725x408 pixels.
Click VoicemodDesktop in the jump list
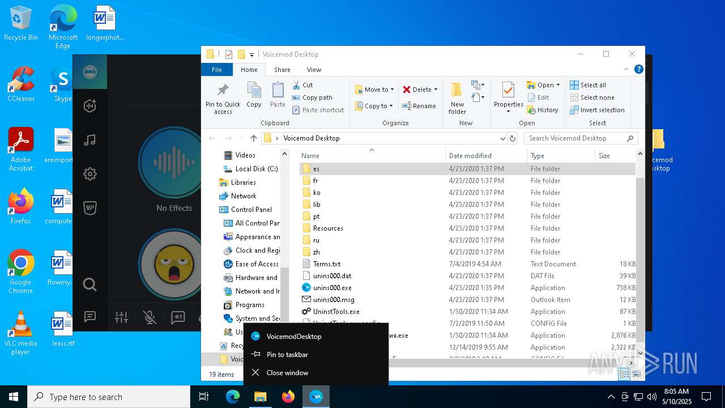pyautogui.click(x=316, y=336)
